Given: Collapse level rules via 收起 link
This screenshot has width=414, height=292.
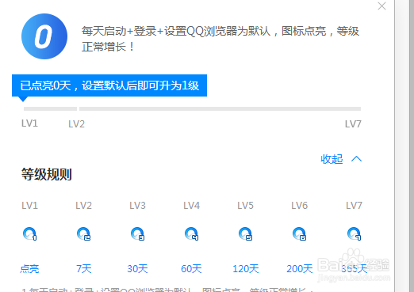Looking at the screenshot, I should point(332,159).
